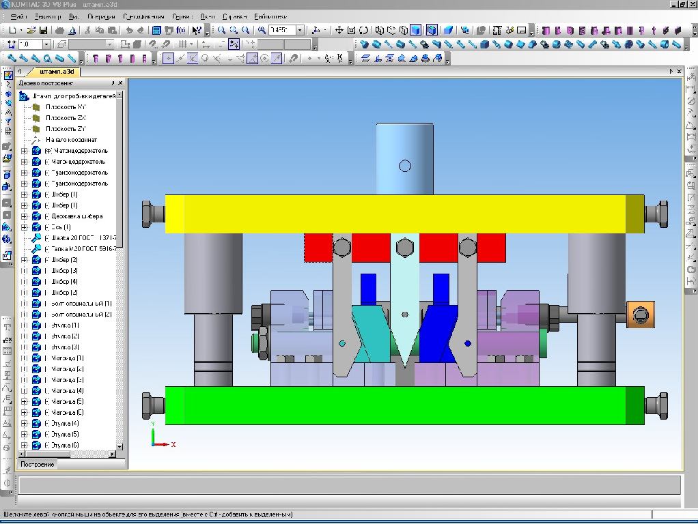Toggle the grid display button
Screen dimensions: 698x524
182,44
